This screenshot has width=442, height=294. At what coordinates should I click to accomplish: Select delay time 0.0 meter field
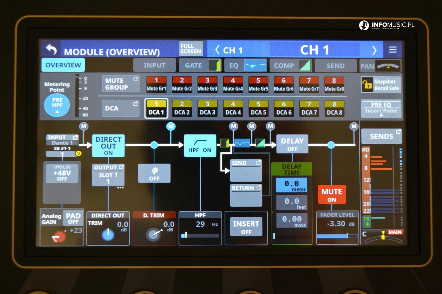pos(292,185)
